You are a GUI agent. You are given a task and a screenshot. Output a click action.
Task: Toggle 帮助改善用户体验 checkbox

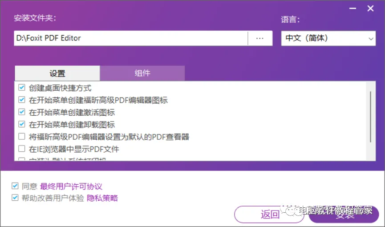pyautogui.click(x=15, y=198)
